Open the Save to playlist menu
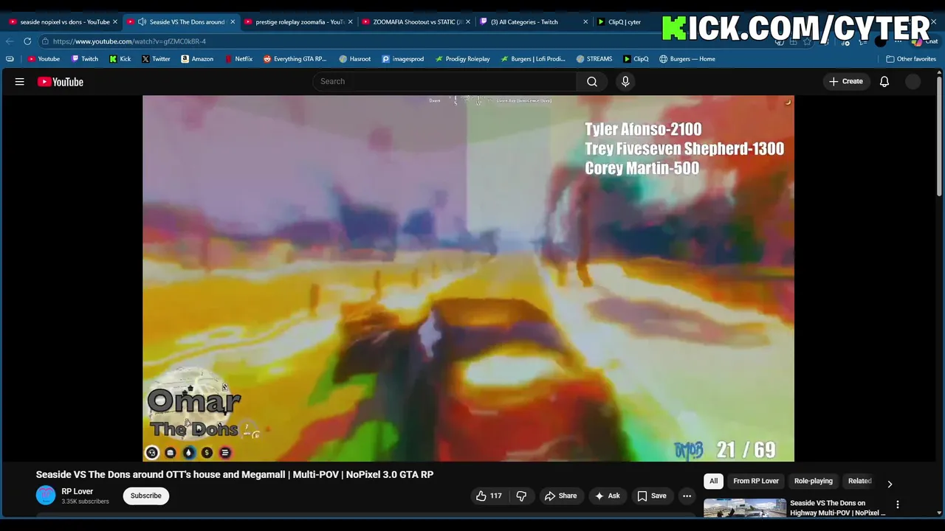Screen dimensions: 945x531 pos(652,496)
